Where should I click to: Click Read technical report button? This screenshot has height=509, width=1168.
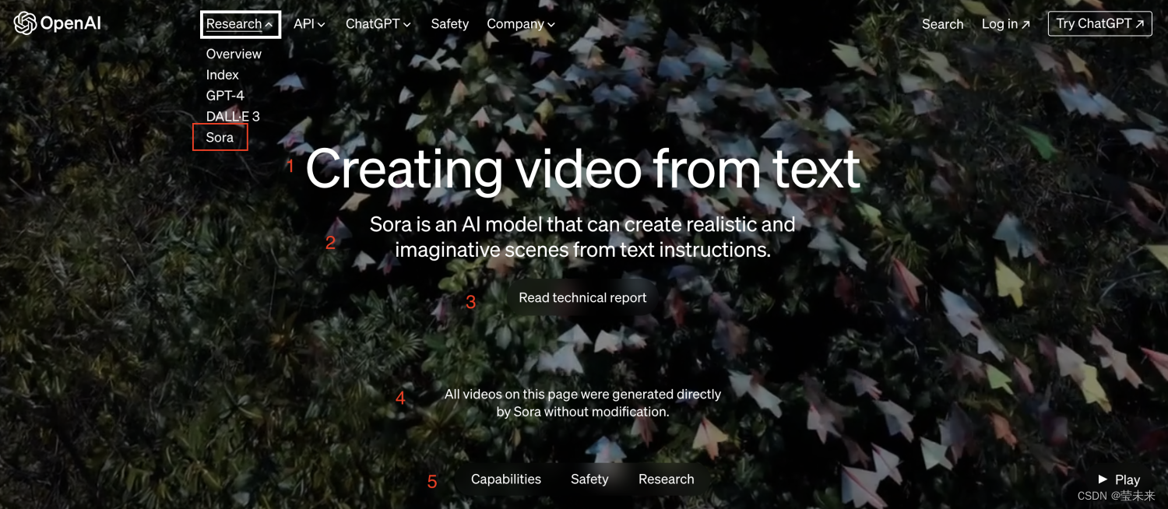582,298
